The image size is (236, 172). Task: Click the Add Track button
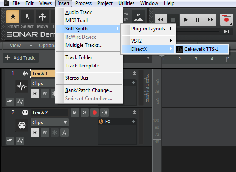(21, 58)
